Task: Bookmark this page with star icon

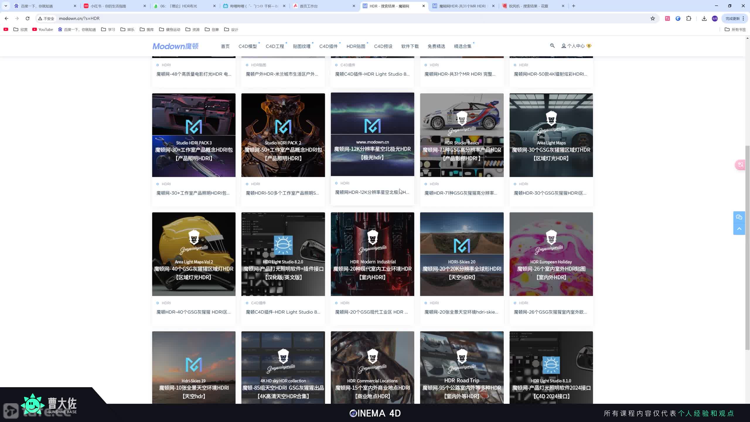Action: click(x=652, y=18)
